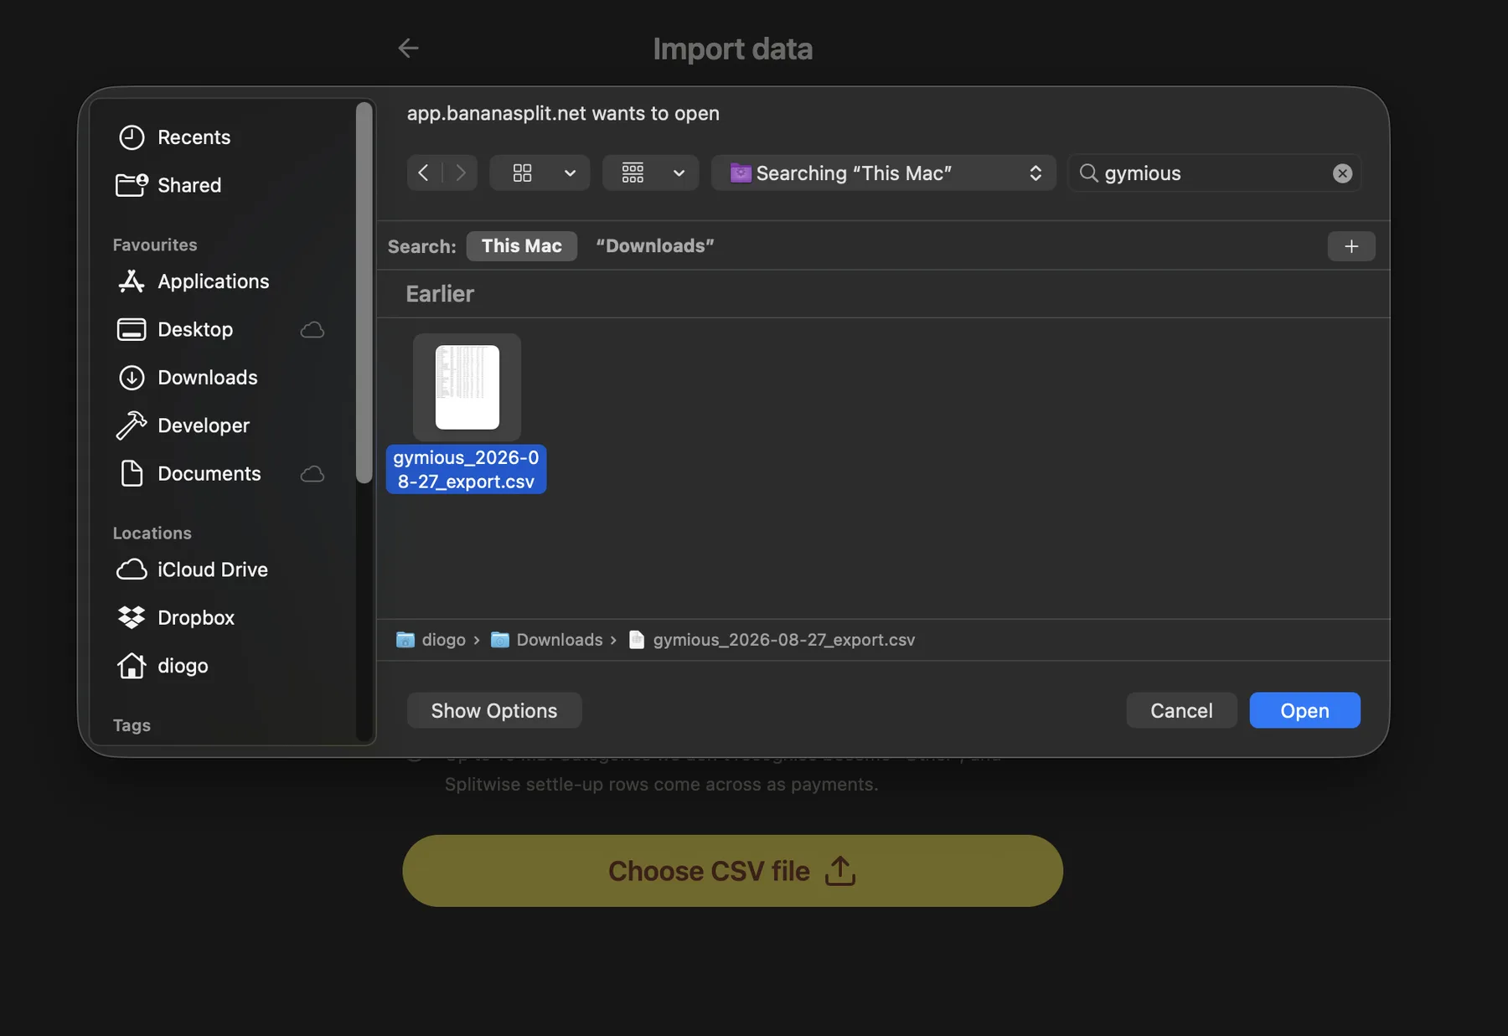Click the iCloud Drive cloud icon

[132, 570]
